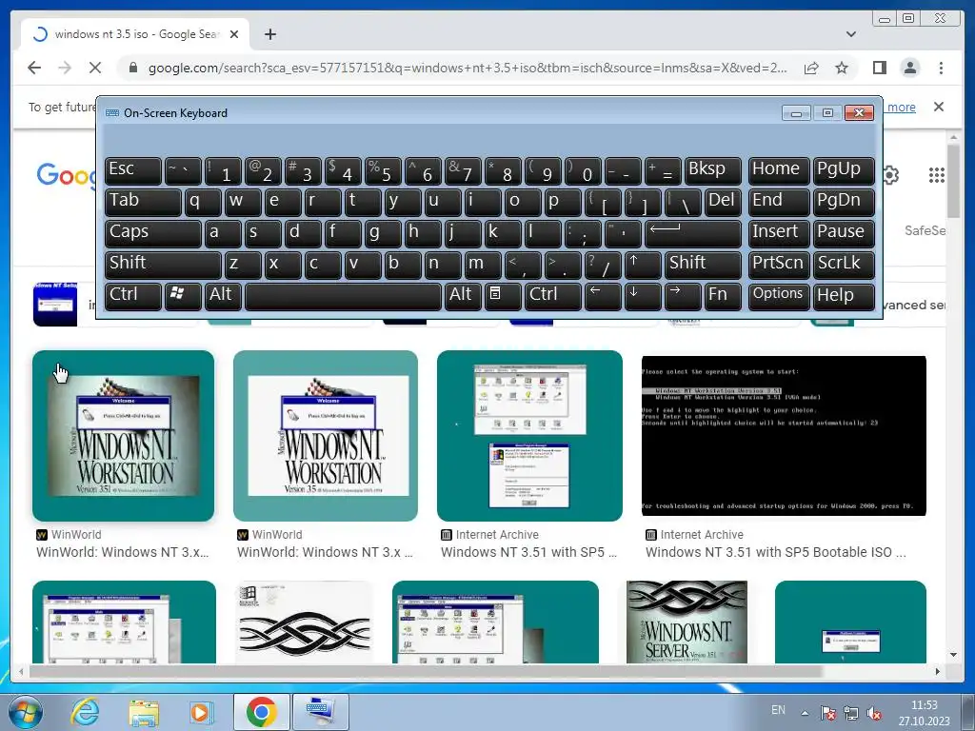The height and width of the screenshot is (731, 975).
Task: Open black boot screen Internet Archive thumbnail
Action: click(x=784, y=436)
